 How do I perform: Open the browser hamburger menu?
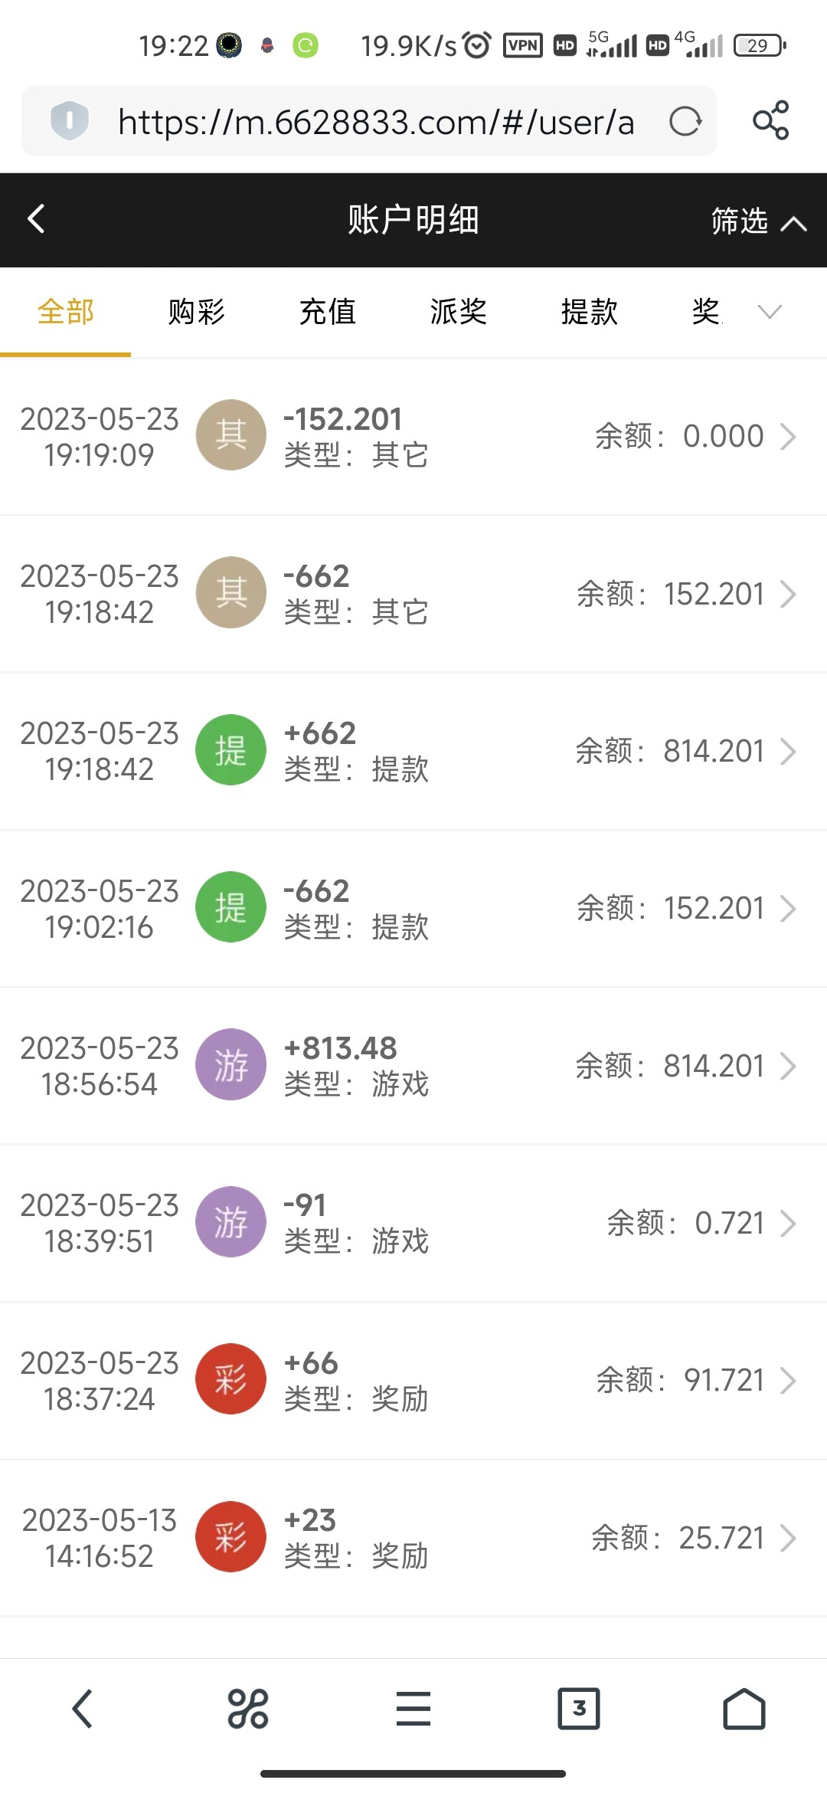point(413,1709)
